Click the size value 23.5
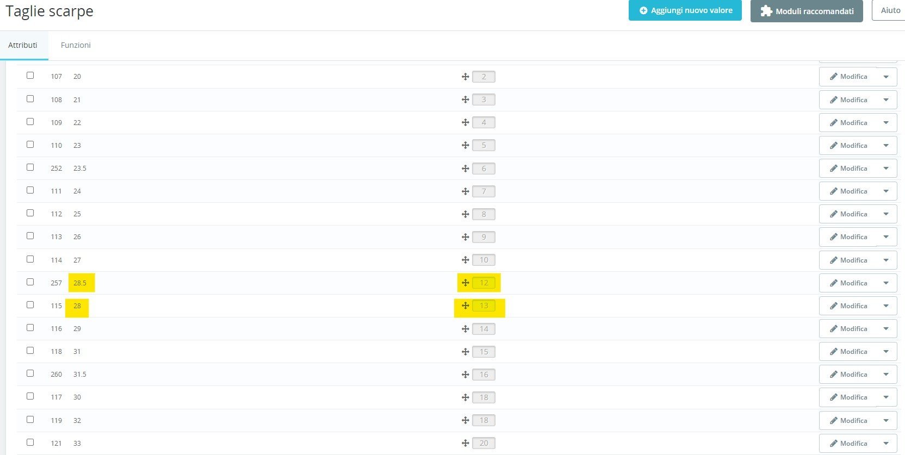This screenshot has height=455, width=905. [x=80, y=169]
